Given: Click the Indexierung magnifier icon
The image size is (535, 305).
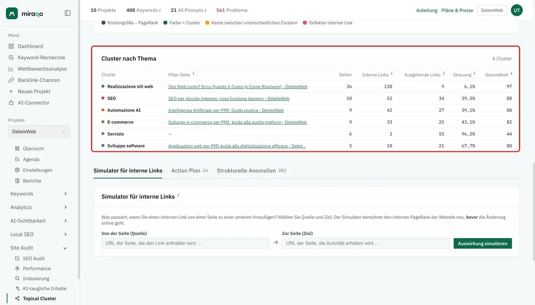Looking at the screenshot, I should [x=17, y=278].
